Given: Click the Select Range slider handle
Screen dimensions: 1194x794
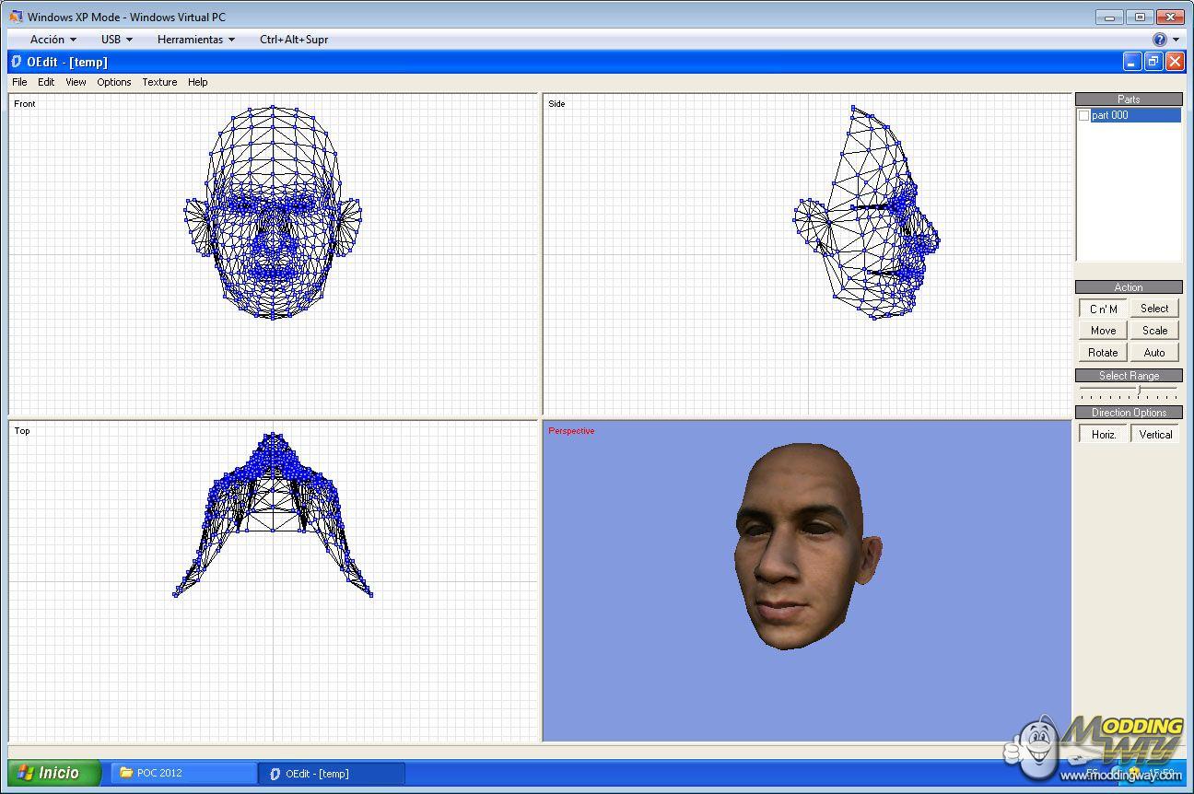Looking at the screenshot, I should pyautogui.click(x=1139, y=391).
